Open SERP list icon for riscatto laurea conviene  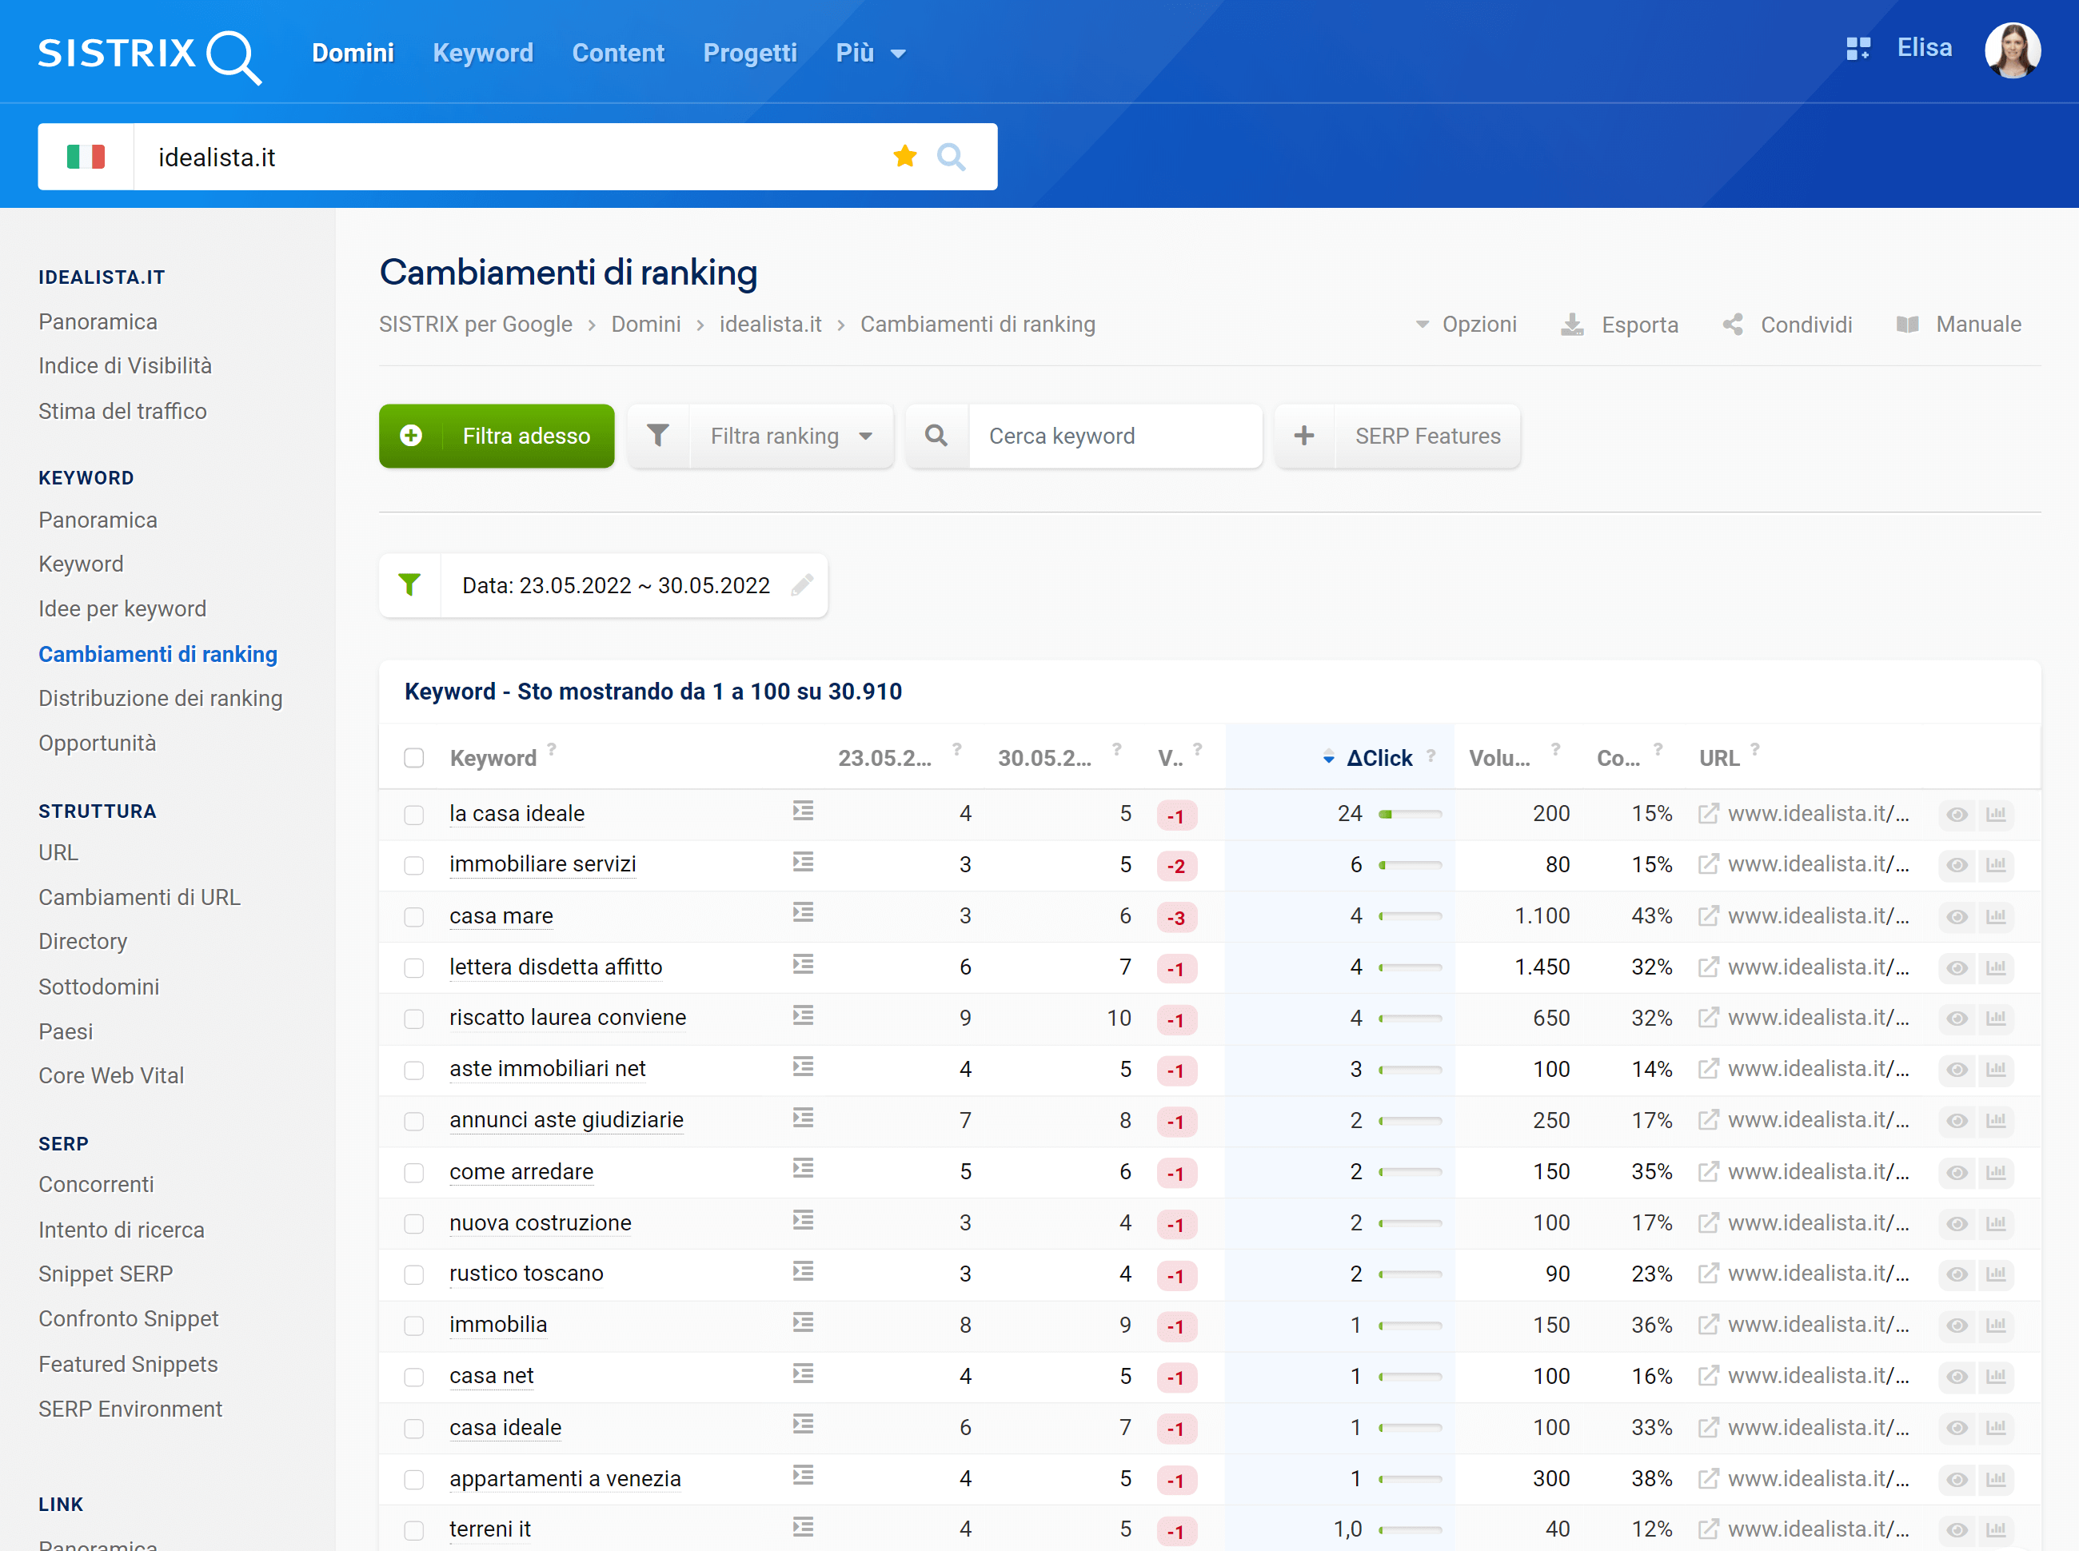[x=802, y=1016]
